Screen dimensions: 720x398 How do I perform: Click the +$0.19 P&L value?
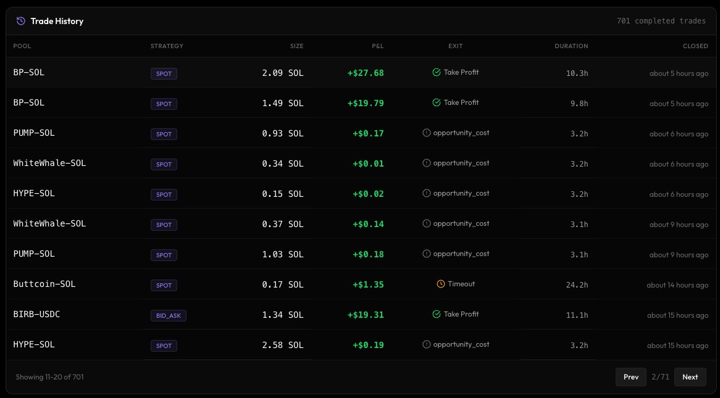point(368,345)
